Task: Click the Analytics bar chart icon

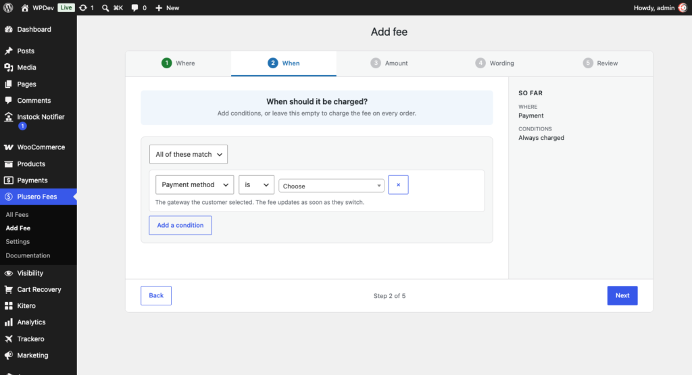Action: [x=8, y=322]
